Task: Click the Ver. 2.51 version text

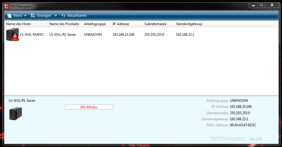Action: [x=255, y=139]
